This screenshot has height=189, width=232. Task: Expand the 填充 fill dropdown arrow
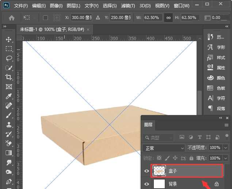click(x=225, y=158)
